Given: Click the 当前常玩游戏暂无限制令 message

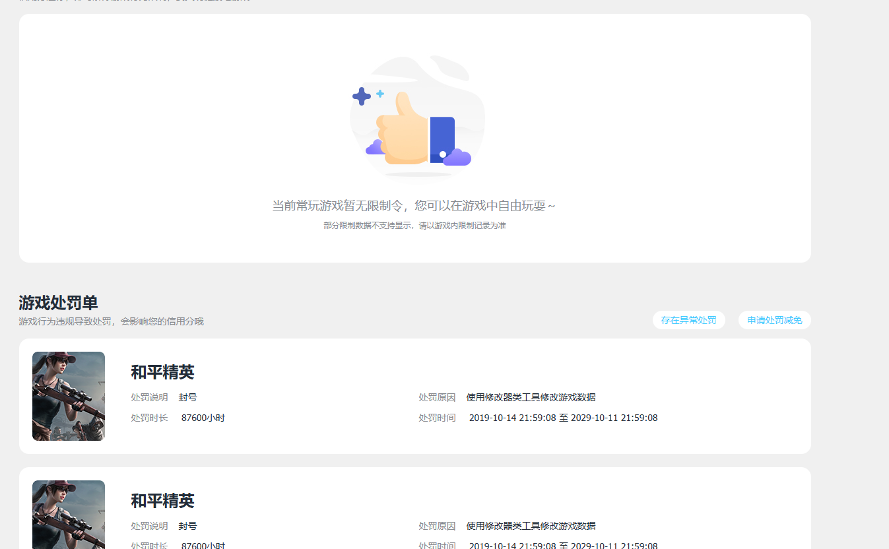Looking at the screenshot, I should point(414,206).
